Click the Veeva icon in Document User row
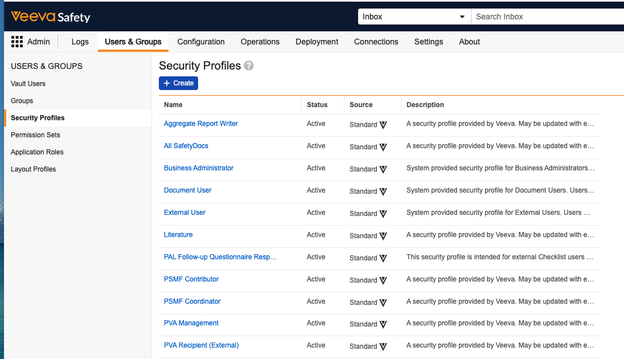The height and width of the screenshot is (359, 624). coord(383,191)
